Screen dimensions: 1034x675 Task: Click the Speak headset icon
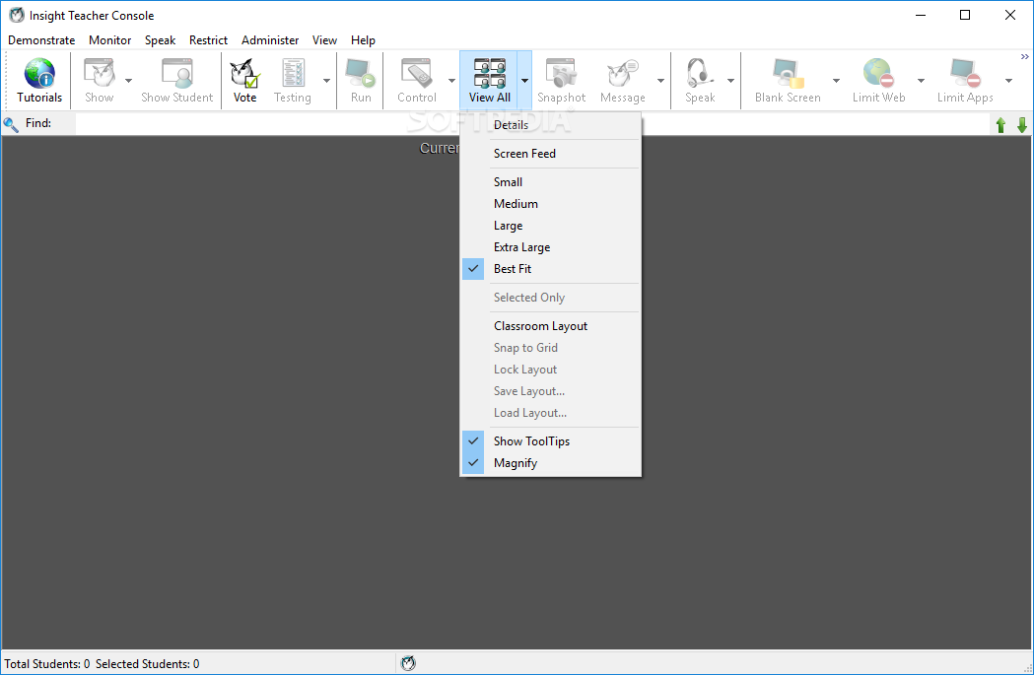click(x=700, y=73)
